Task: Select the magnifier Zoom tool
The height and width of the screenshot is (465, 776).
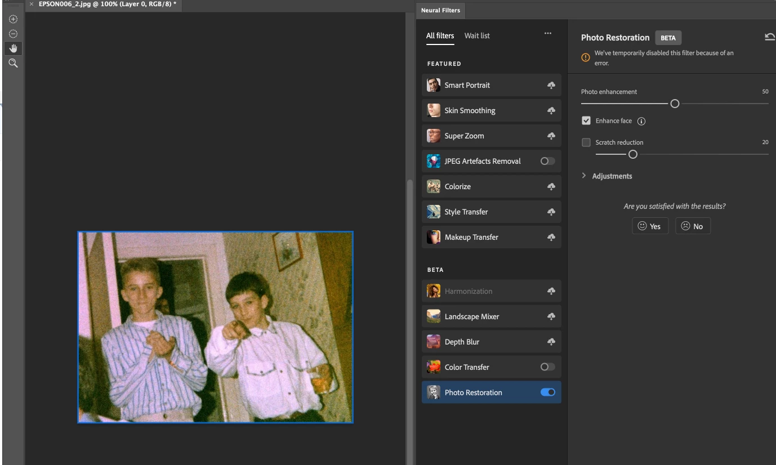Action: coord(14,64)
